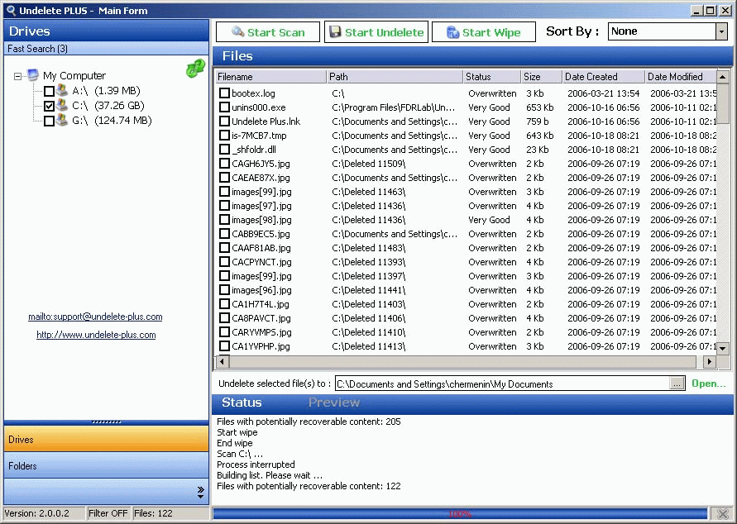The image size is (737, 524).
Task: Tick checkbox for is-7MCB7.tmp
Action: tap(225, 136)
